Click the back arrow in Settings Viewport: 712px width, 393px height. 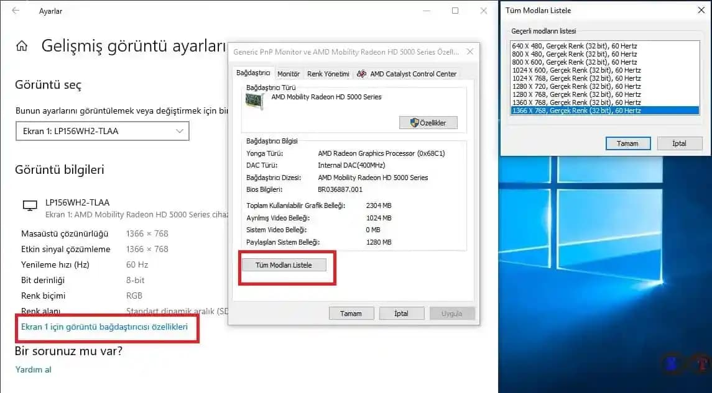point(16,11)
